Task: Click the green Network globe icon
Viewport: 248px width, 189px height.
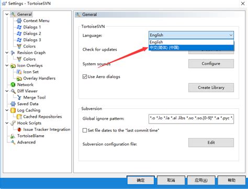Action: click(13, 85)
